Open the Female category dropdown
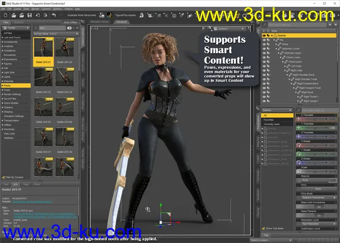Viewport: 340px width, 243px height. coord(14,27)
